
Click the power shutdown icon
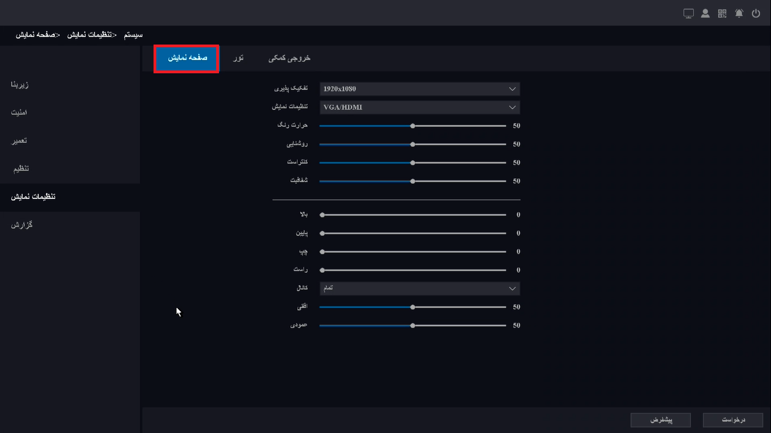pos(756,14)
